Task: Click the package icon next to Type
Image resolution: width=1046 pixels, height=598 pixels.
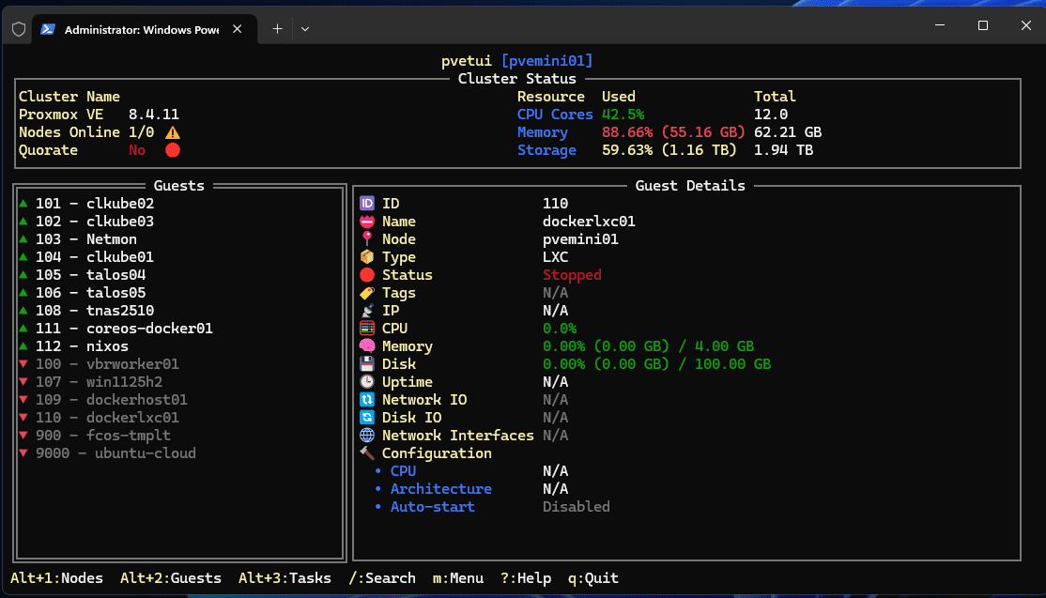Action: pos(367,257)
